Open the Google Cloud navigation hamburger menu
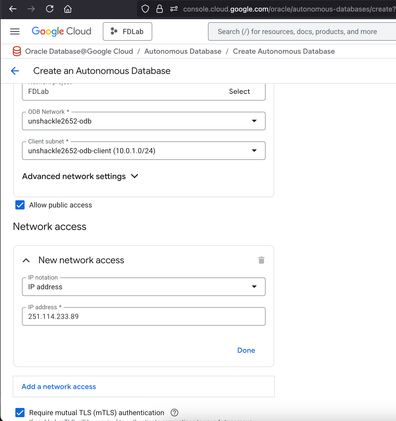Image resolution: width=396 pixels, height=421 pixels. pos(15,31)
